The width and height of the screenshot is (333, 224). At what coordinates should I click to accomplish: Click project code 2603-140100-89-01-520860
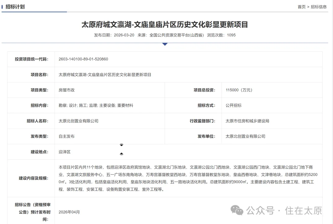(x=83, y=59)
